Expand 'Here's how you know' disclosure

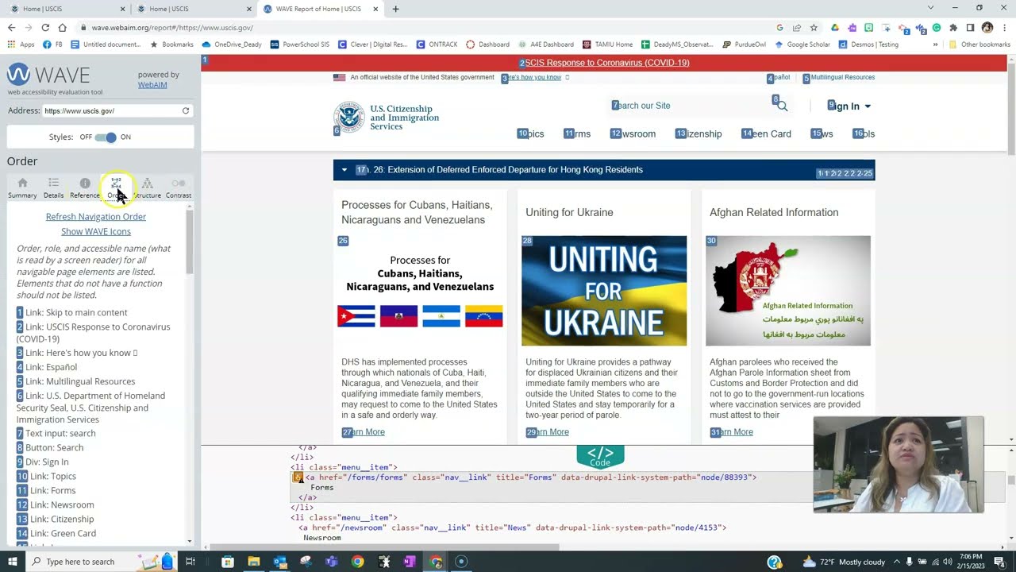(x=535, y=78)
